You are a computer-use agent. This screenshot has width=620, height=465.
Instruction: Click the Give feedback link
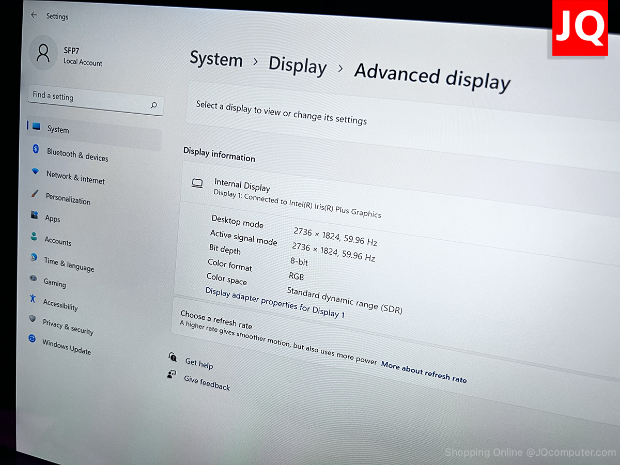point(207,383)
